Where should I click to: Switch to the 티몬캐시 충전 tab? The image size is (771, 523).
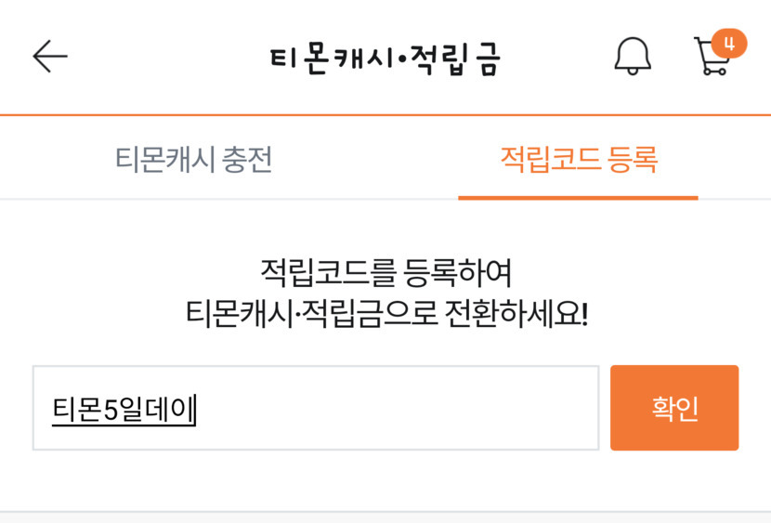[x=193, y=160]
